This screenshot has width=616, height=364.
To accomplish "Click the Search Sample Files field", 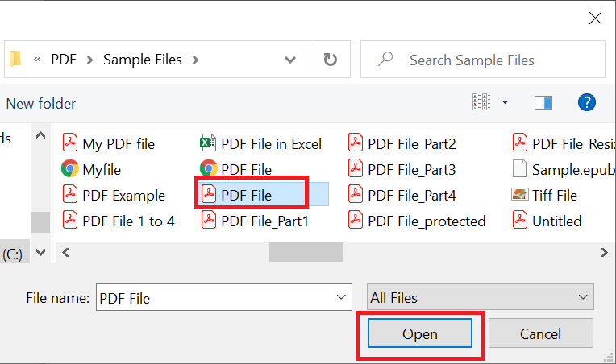I will coord(483,60).
